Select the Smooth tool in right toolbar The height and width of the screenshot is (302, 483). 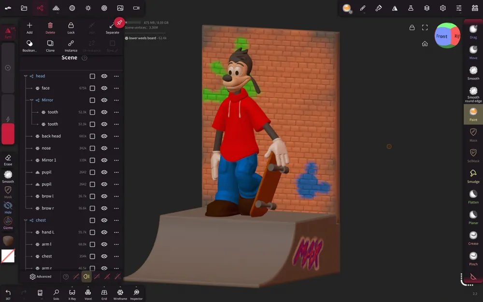tap(473, 73)
